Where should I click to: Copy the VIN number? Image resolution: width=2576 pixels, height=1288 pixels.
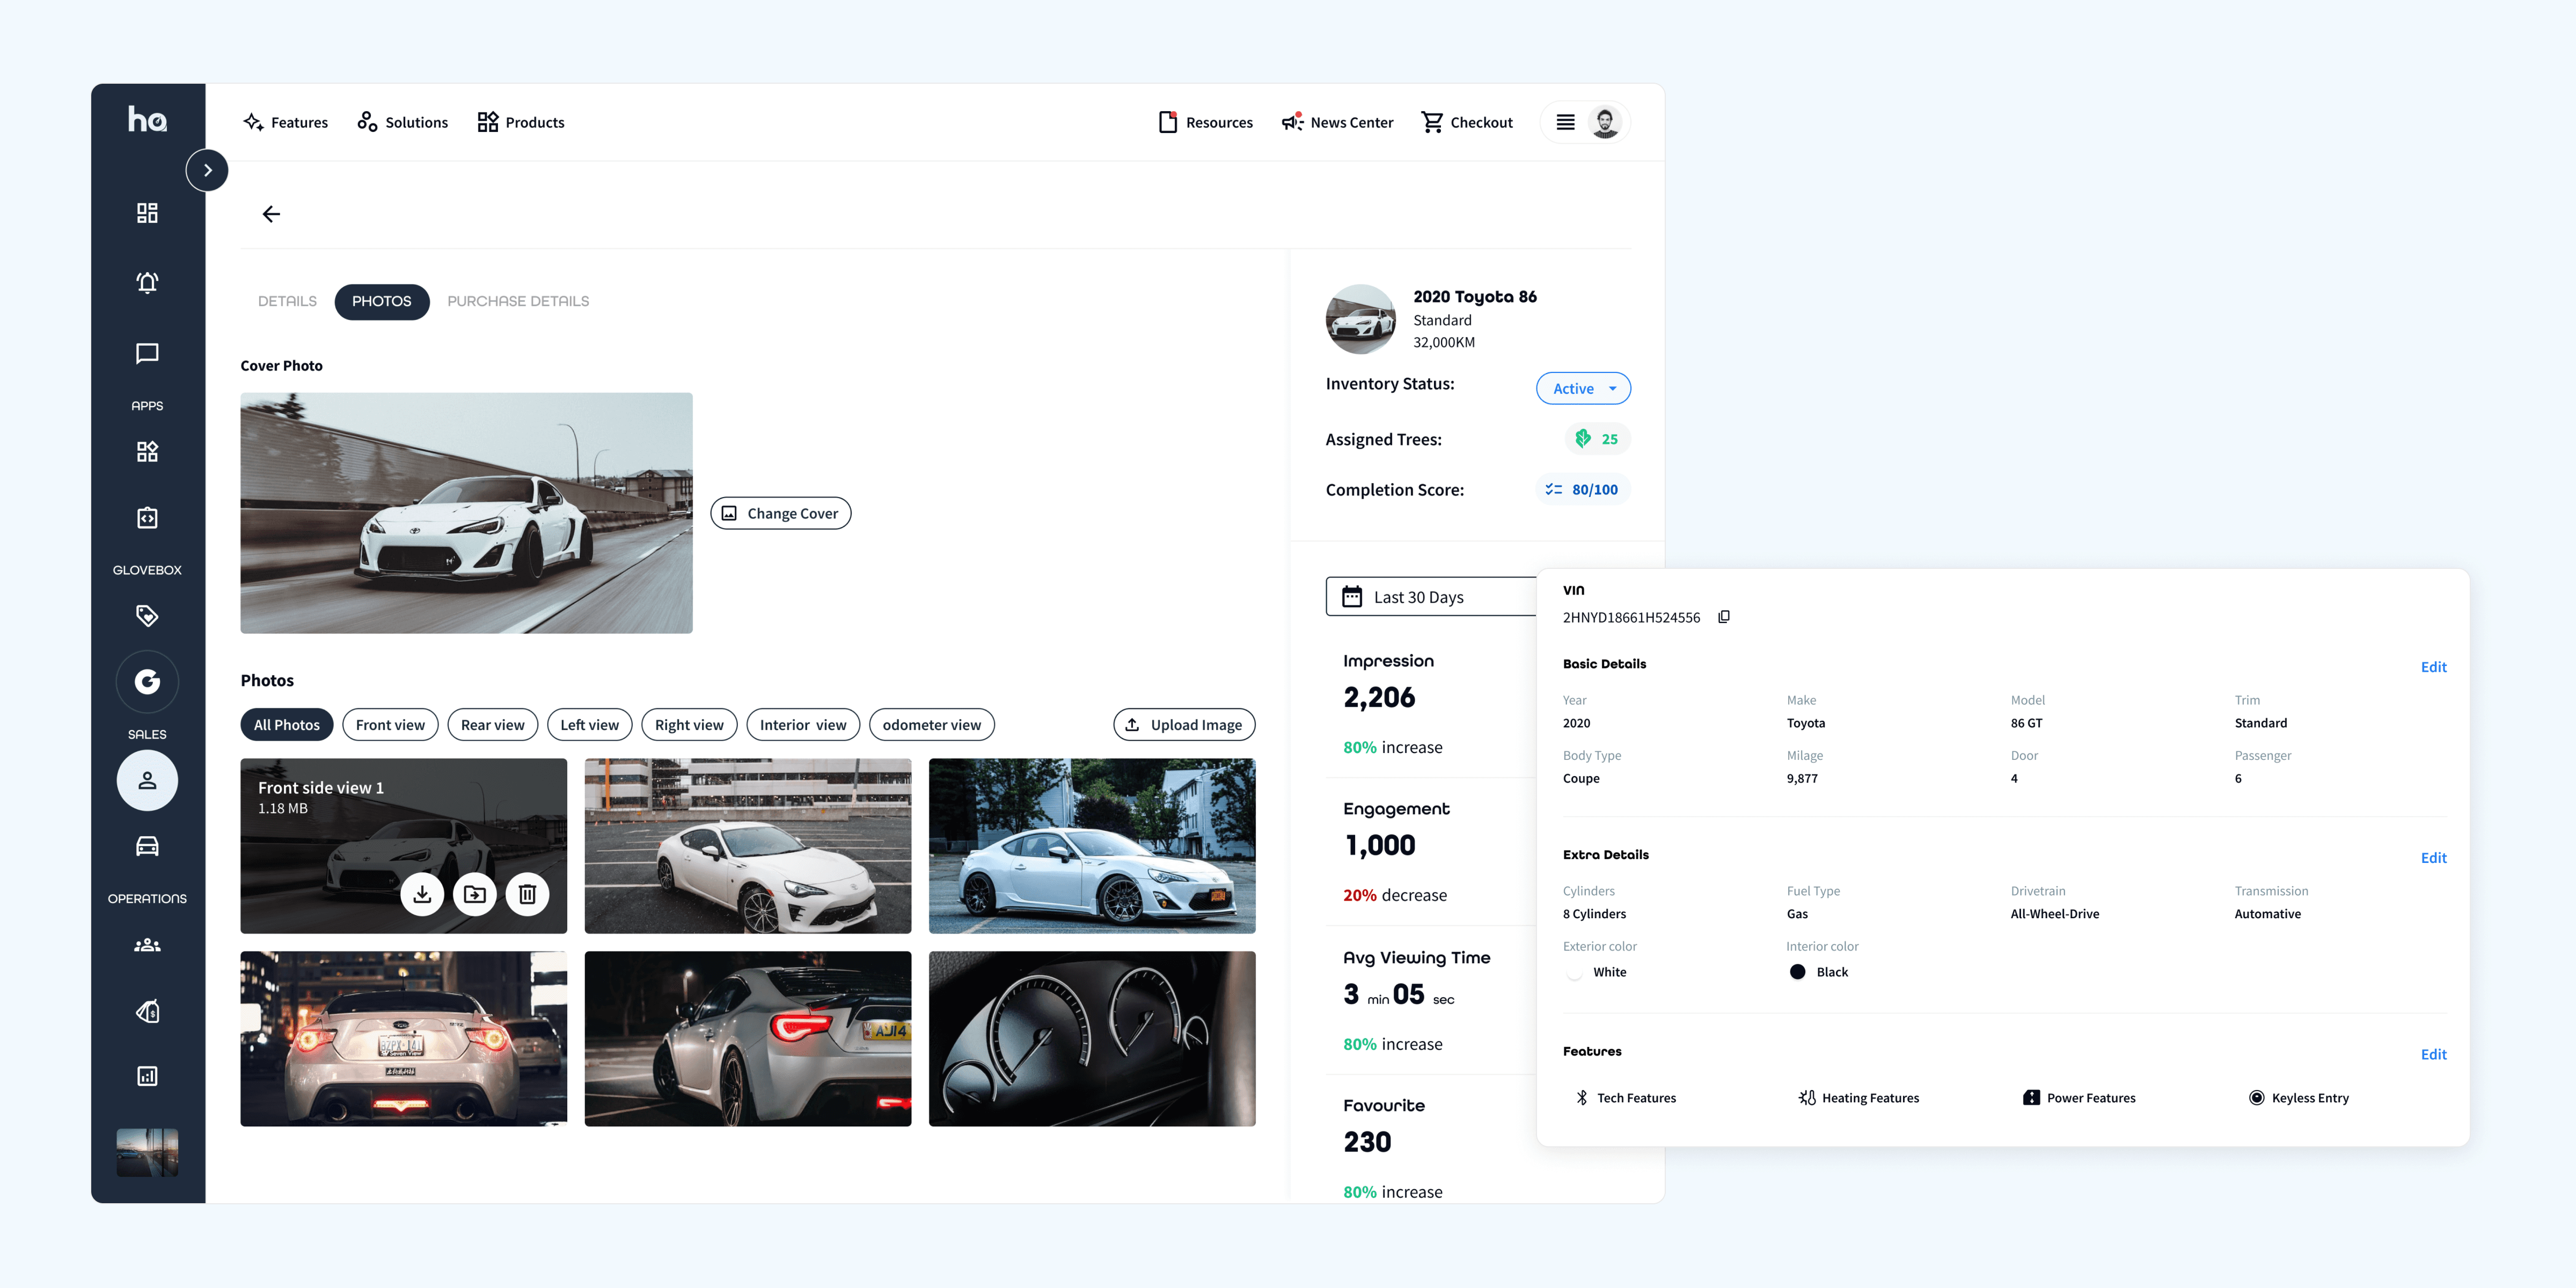[x=1724, y=617]
